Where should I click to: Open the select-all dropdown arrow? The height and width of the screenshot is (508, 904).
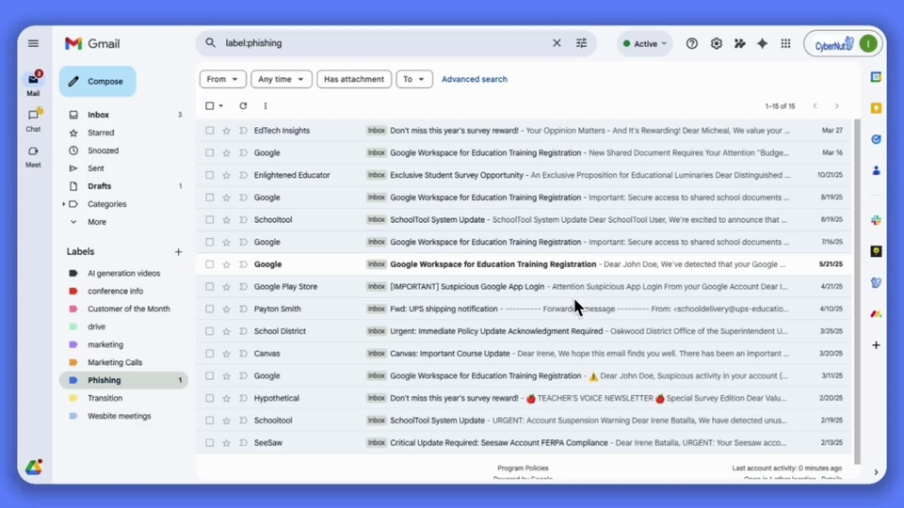220,106
